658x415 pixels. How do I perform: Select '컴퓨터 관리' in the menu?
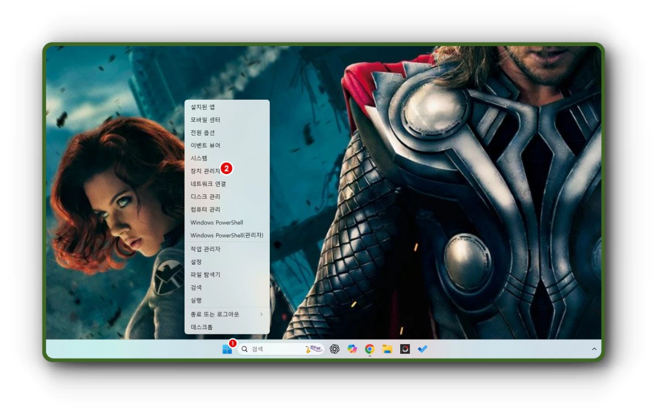[x=227, y=209]
